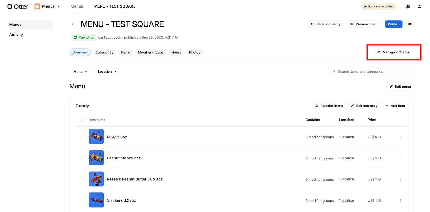The height and width of the screenshot is (212, 430).
Task: Open menu settings gear icon
Action: point(410,24)
